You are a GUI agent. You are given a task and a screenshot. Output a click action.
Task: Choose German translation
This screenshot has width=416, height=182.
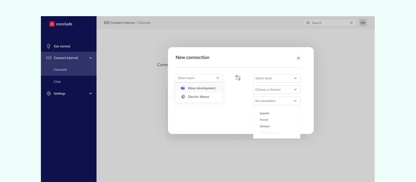coord(265,126)
